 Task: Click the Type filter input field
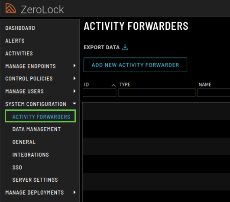[157, 93]
